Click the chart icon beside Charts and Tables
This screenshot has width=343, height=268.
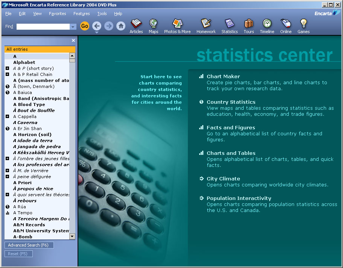point(201,153)
